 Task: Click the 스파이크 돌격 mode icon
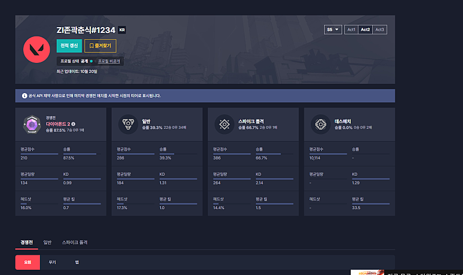pyautogui.click(x=225, y=124)
